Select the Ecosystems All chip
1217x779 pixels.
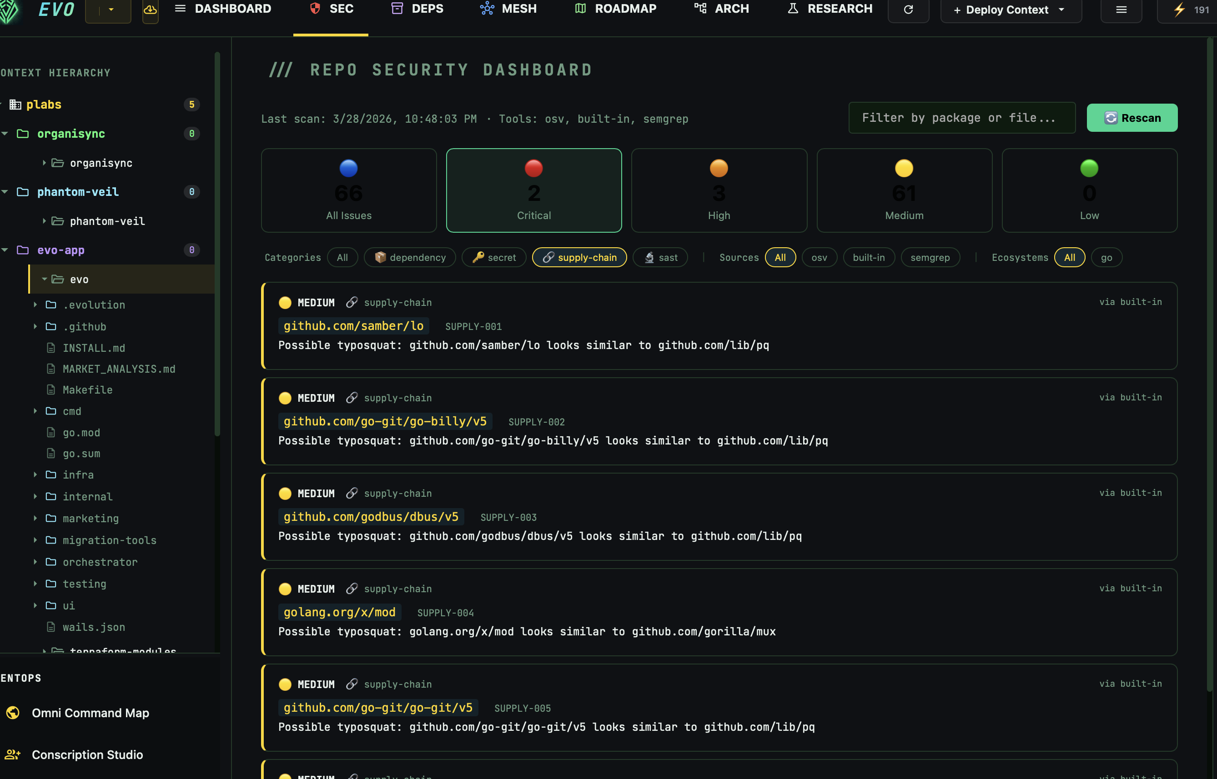click(x=1070, y=258)
